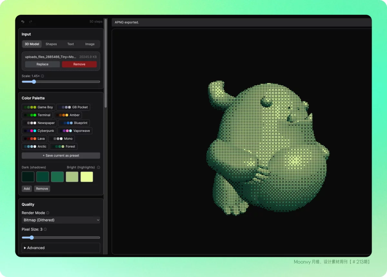Screen dimensions: 387x277
Task: Click the Pixel Size slider handle
Action: pos(31,238)
